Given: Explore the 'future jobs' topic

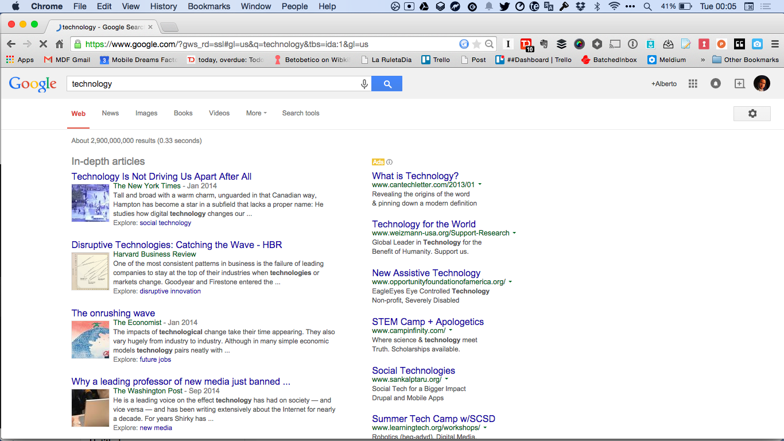Looking at the screenshot, I should pyautogui.click(x=156, y=359).
